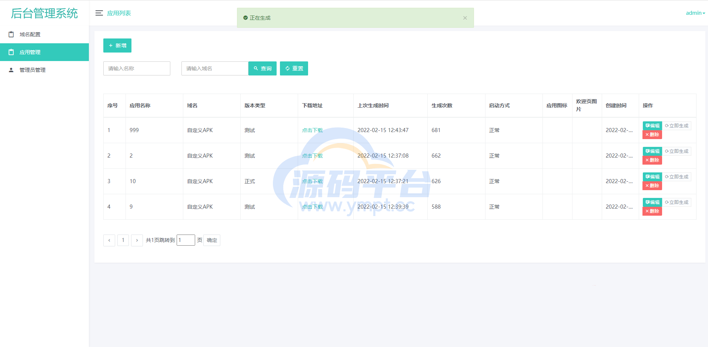The height and width of the screenshot is (347, 708).
Task: Click the 查询 search button
Action: (x=263, y=68)
